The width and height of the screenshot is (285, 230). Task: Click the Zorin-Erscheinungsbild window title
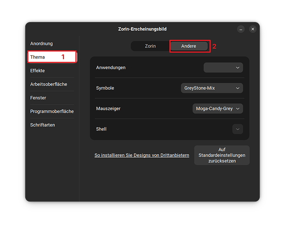tap(142, 29)
